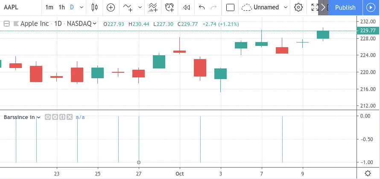Open chart properties gear in top toolbar

point(298,7)
